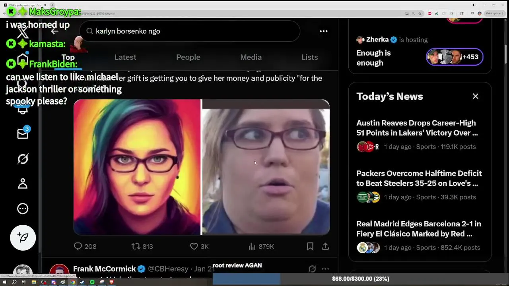Open File Explorer from the taskbar
The width and height of the screenshot is (509, 286).
click(x=34, y=282)
